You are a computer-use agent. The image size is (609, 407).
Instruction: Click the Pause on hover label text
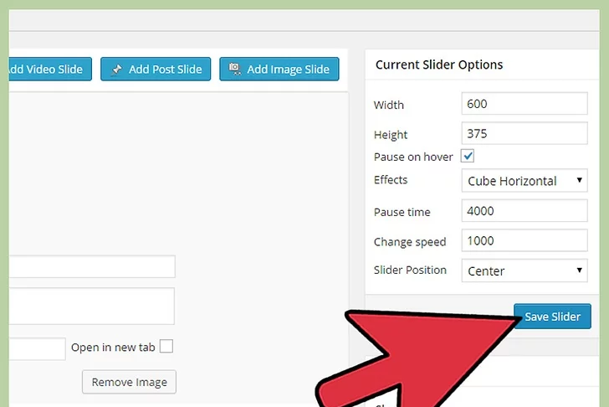point(413,157)
